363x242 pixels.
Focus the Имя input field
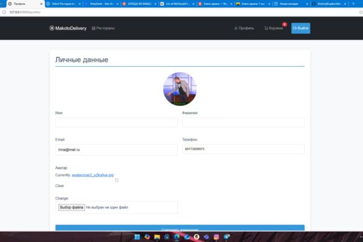(116, 122)
